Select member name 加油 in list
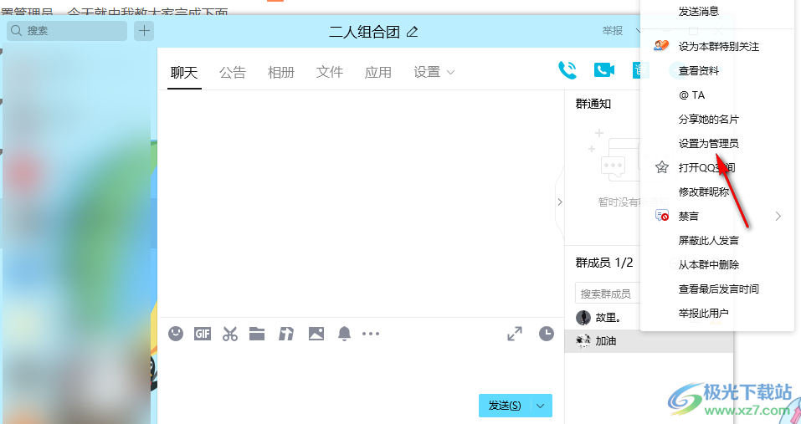This screenshot has height=424, width=801. pyautogui.click(x=606, y=341)
